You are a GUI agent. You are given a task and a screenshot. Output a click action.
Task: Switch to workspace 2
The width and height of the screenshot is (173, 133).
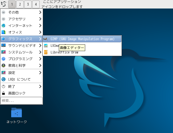(20, 4)
